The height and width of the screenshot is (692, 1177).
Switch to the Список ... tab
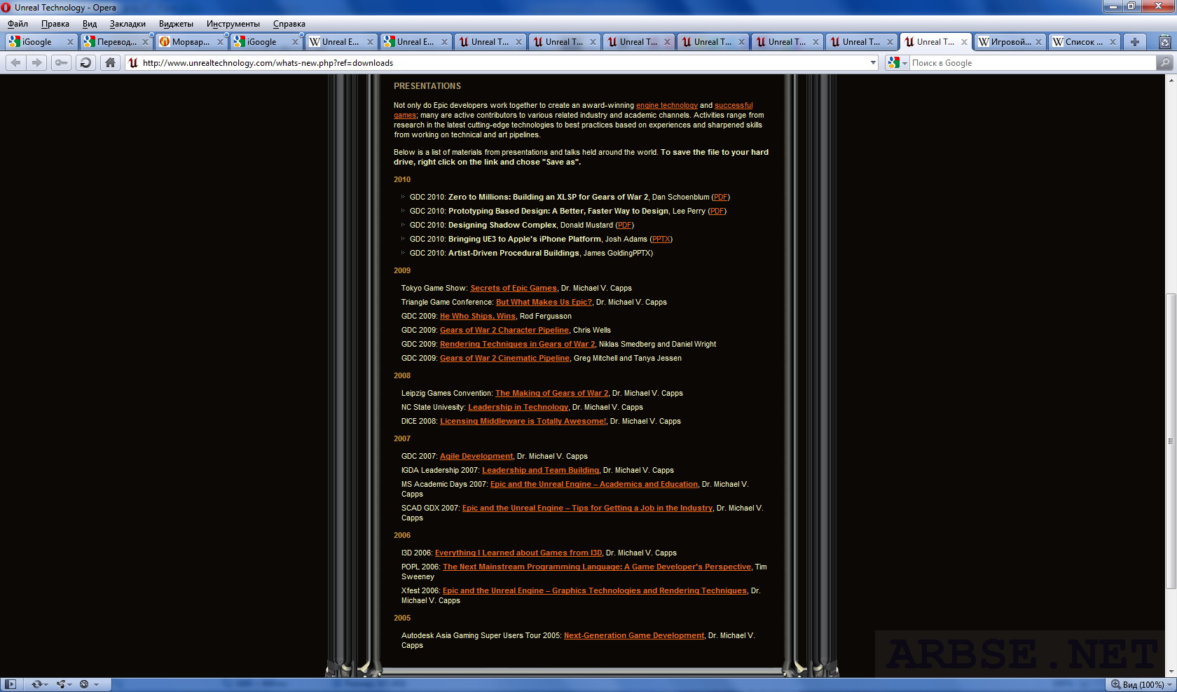(1085, 42)
